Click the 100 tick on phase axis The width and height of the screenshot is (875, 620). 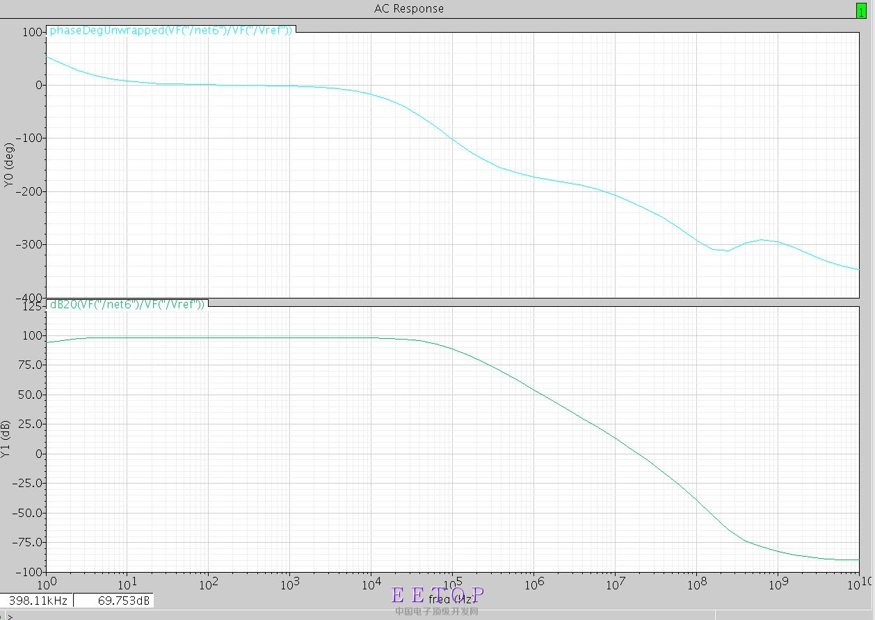pyautogui.click(x=32, y=32)
